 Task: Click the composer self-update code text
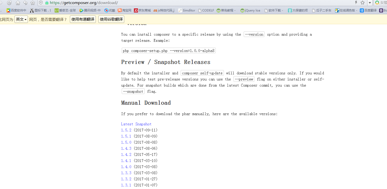click(x=202, y=73)
